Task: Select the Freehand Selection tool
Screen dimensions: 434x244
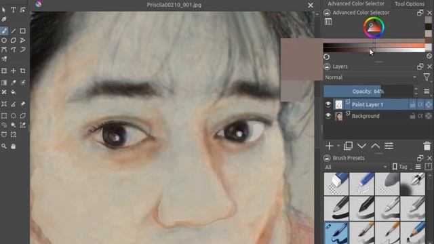Action: pyautogui.click(x=4, y=125)
